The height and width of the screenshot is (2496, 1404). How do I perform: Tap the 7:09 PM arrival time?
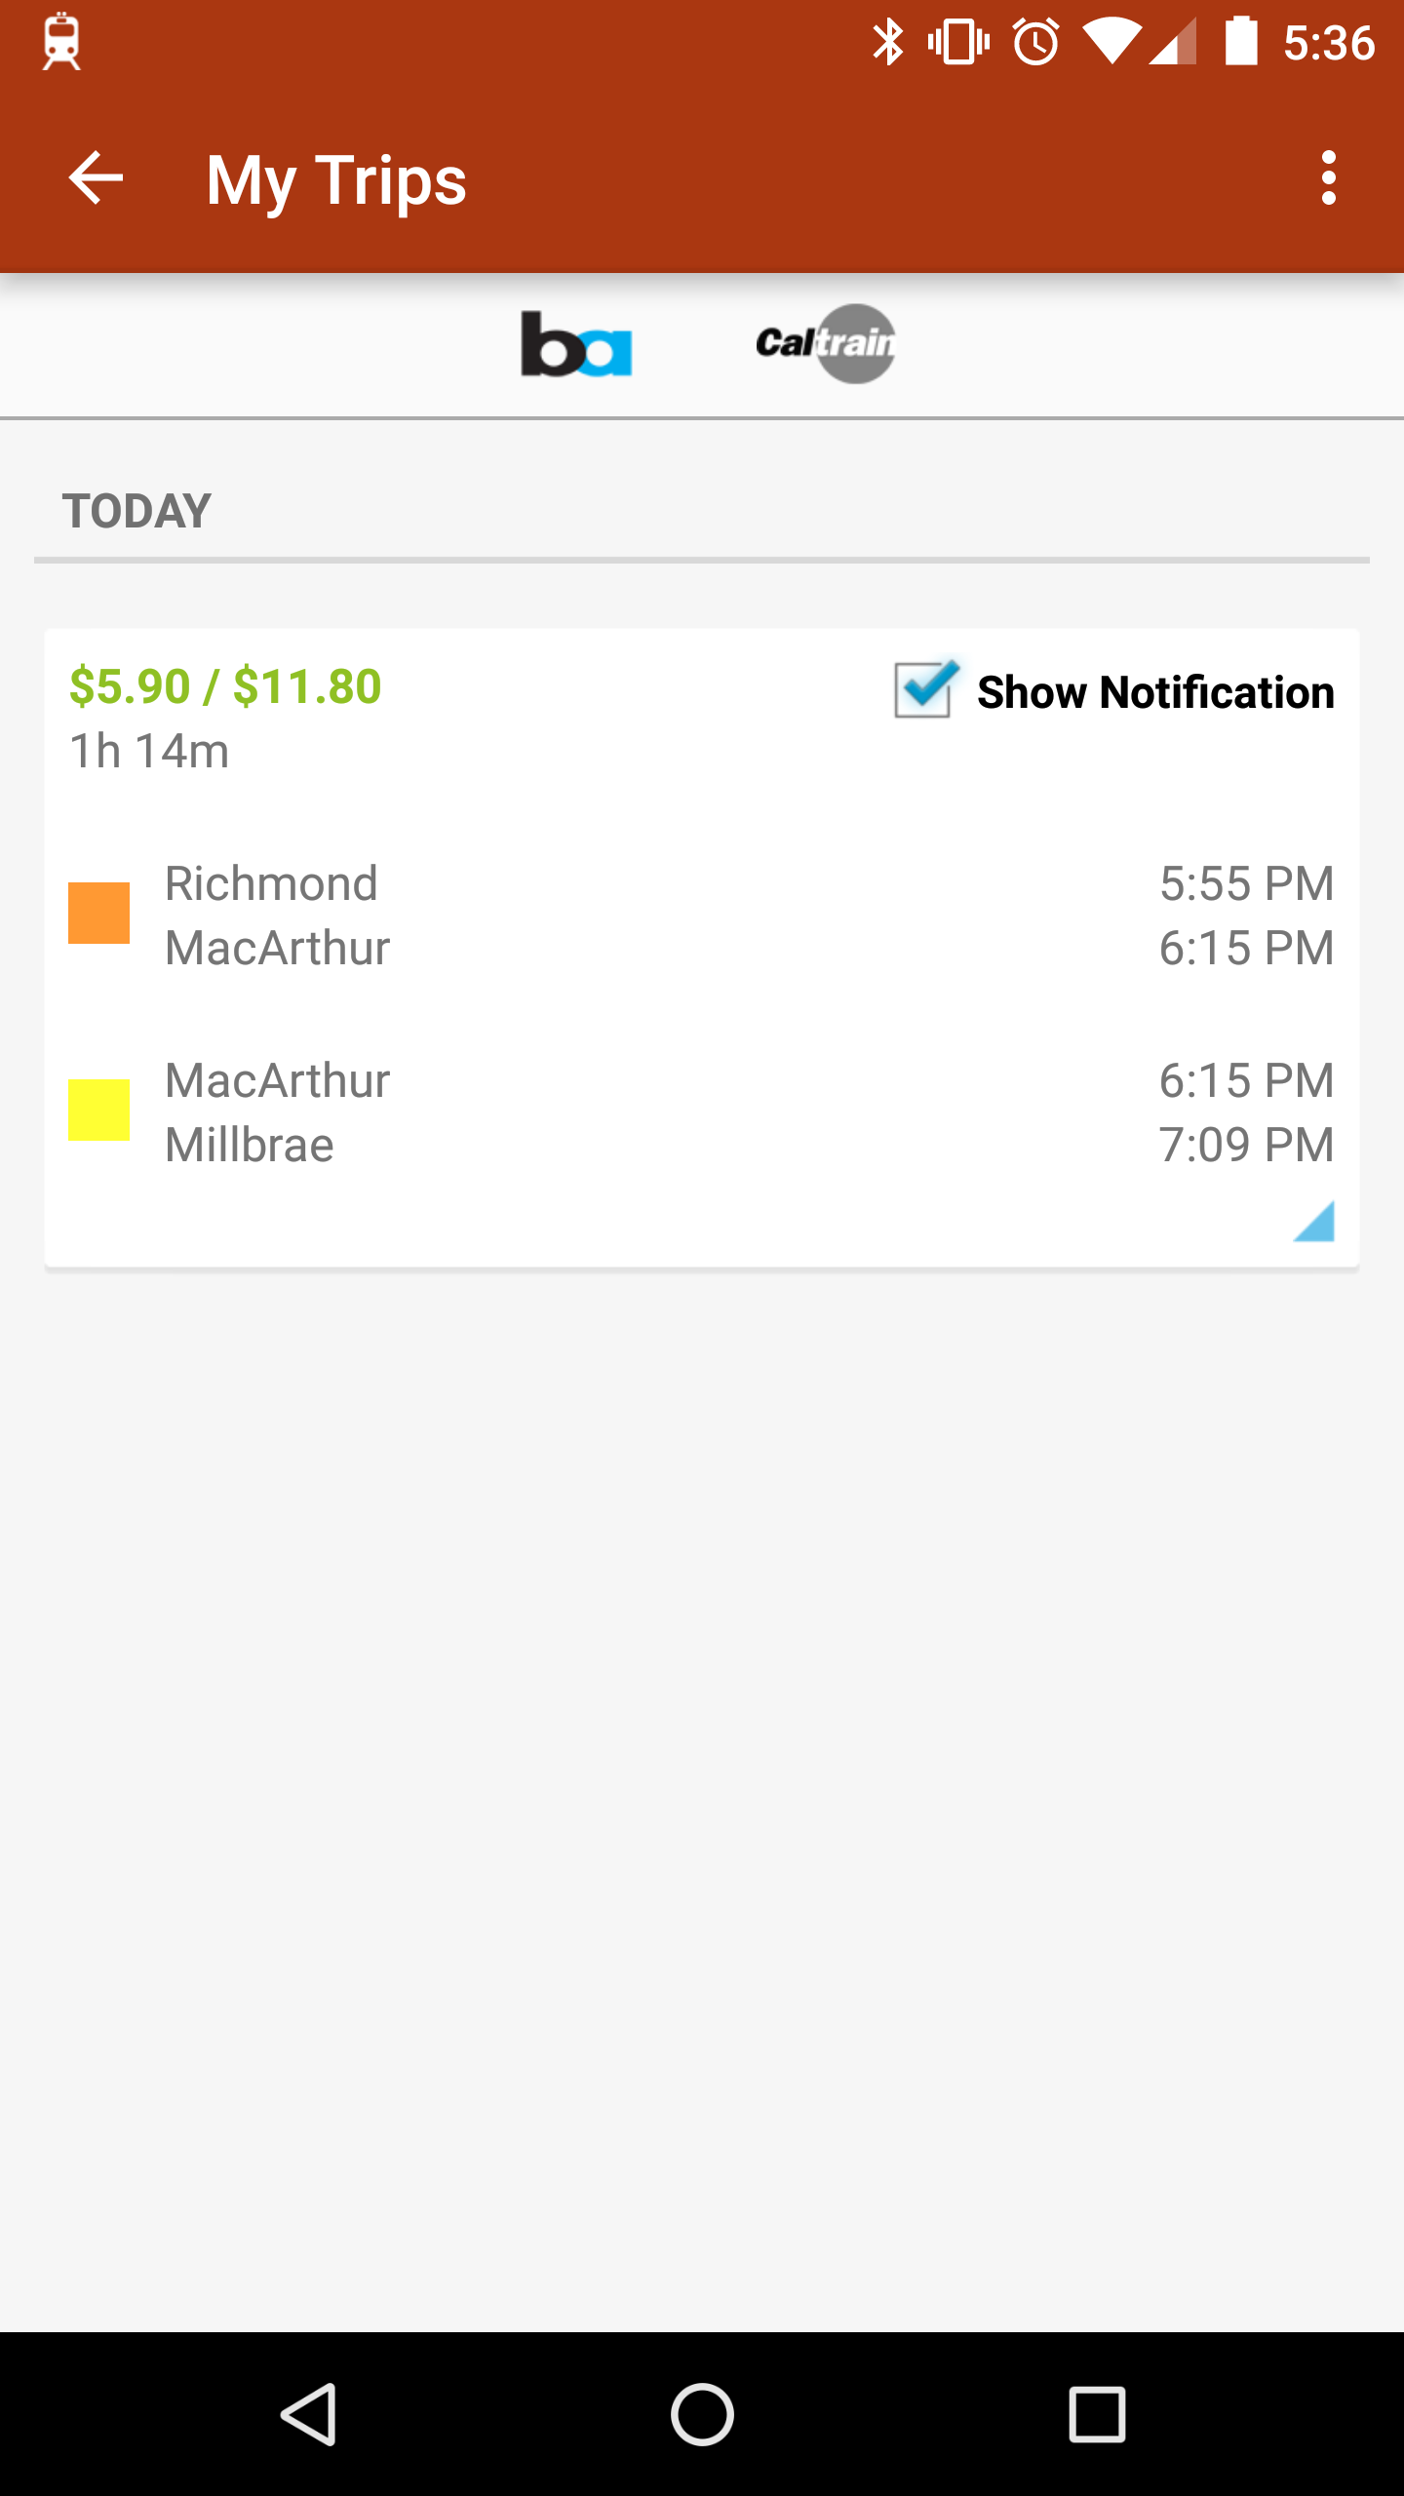(x=1246, y=1145)
